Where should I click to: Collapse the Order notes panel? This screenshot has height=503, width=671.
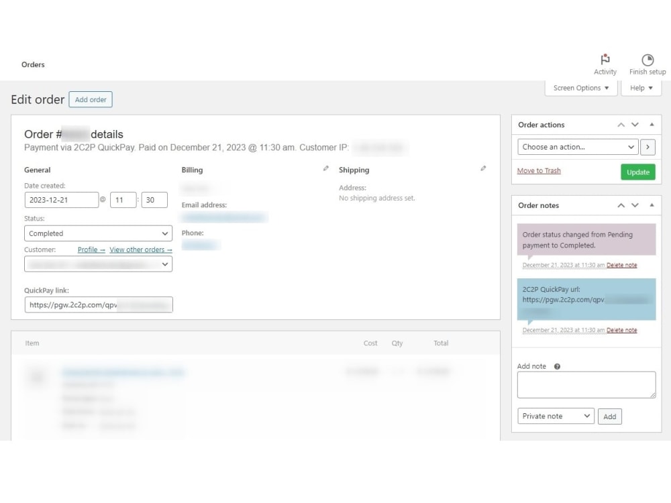click(x=652, y=205)
